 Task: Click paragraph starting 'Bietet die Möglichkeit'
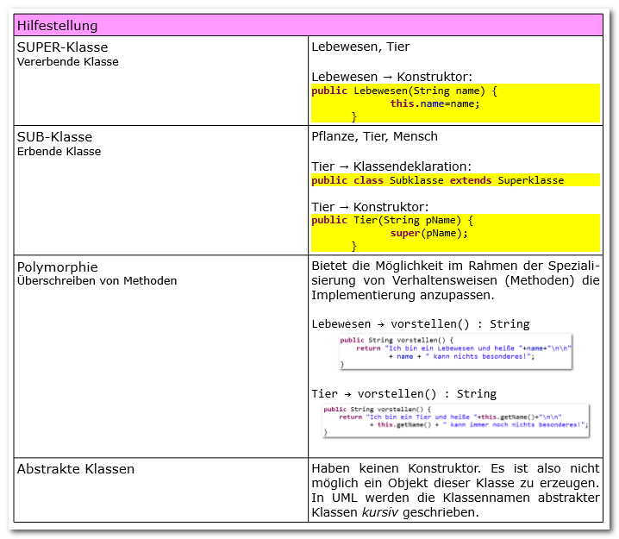pyautogui.click(x=455, y=280)
